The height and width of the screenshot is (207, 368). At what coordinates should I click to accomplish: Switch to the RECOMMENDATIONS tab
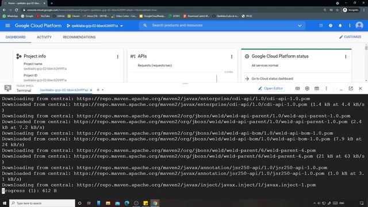[x=79, y=37]
